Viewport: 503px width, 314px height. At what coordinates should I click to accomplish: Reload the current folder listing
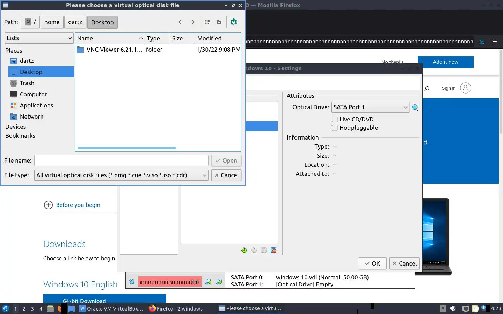click(207, 22)
